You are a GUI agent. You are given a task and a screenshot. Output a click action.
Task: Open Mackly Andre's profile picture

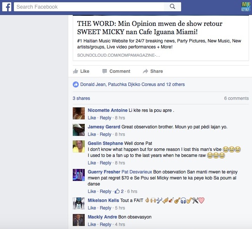point(79,220)
